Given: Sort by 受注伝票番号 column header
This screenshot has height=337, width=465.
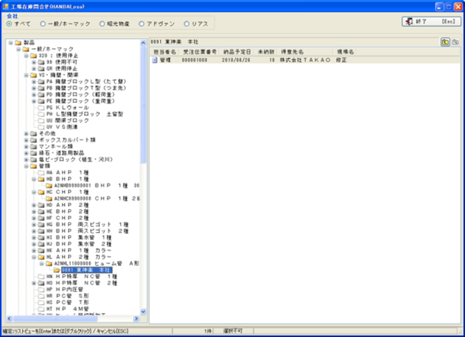Looking at the screenshot, I should [200, 52].
